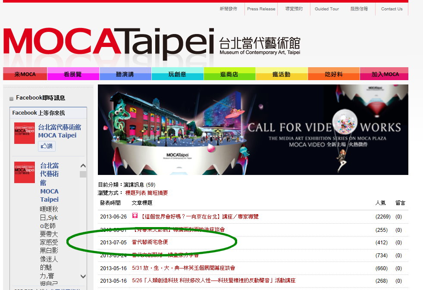Switch view to 標題列表
The image size is (423, 290).
click(x=135, y=193)
